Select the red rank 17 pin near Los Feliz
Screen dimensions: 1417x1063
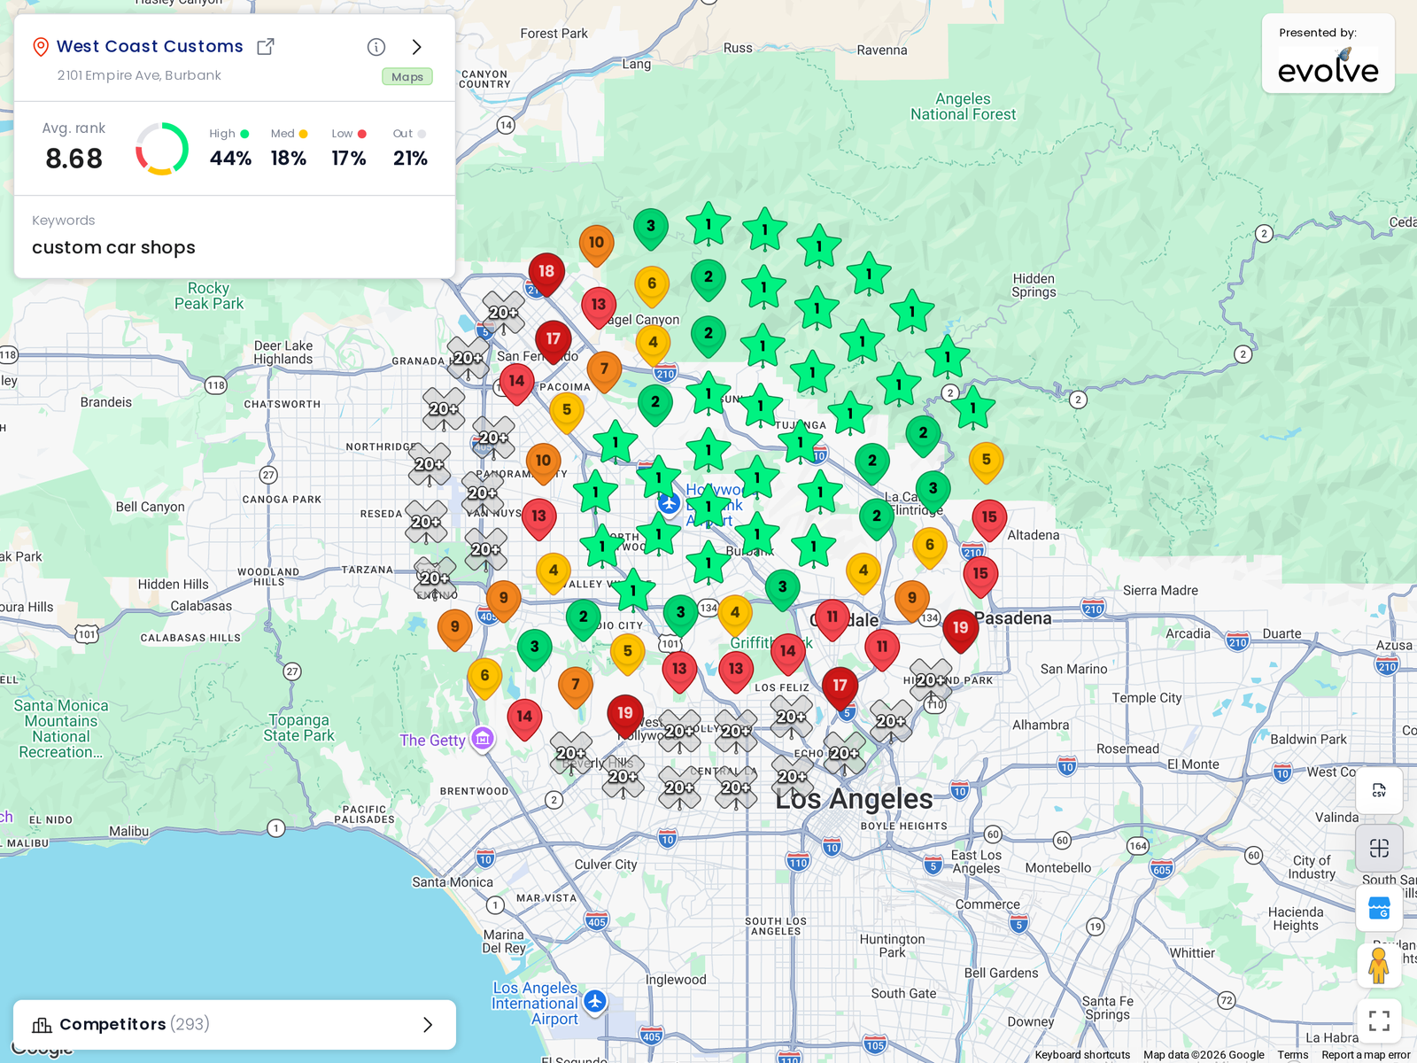tap(840, 688)
